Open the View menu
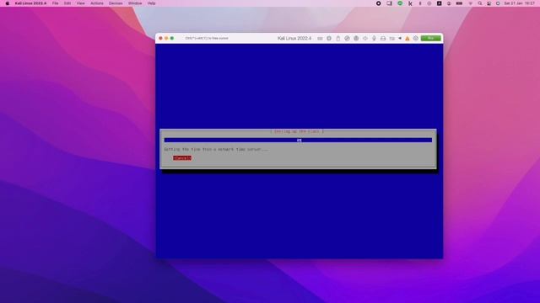This screenshot has height=303, width=540. coord(81,3)
